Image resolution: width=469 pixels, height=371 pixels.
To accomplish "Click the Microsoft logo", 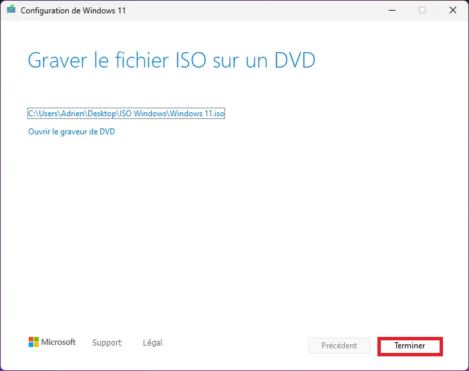I will pyautogui.click(x=52, y=342).
